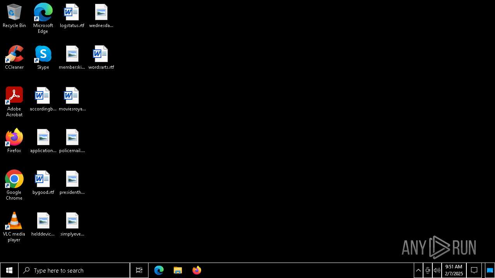The image size is (495, 278).
Task: Select the accordingb... Word document
Action: pos(43,99)
